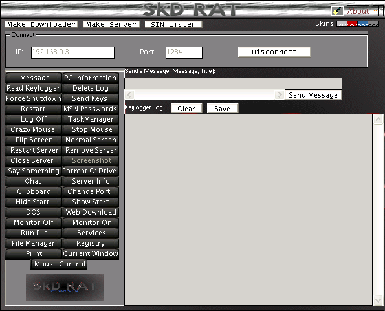The height and width of the screenshot is (311, 385).
Task: Select the blue skin swatch
Action: (362, 24)
